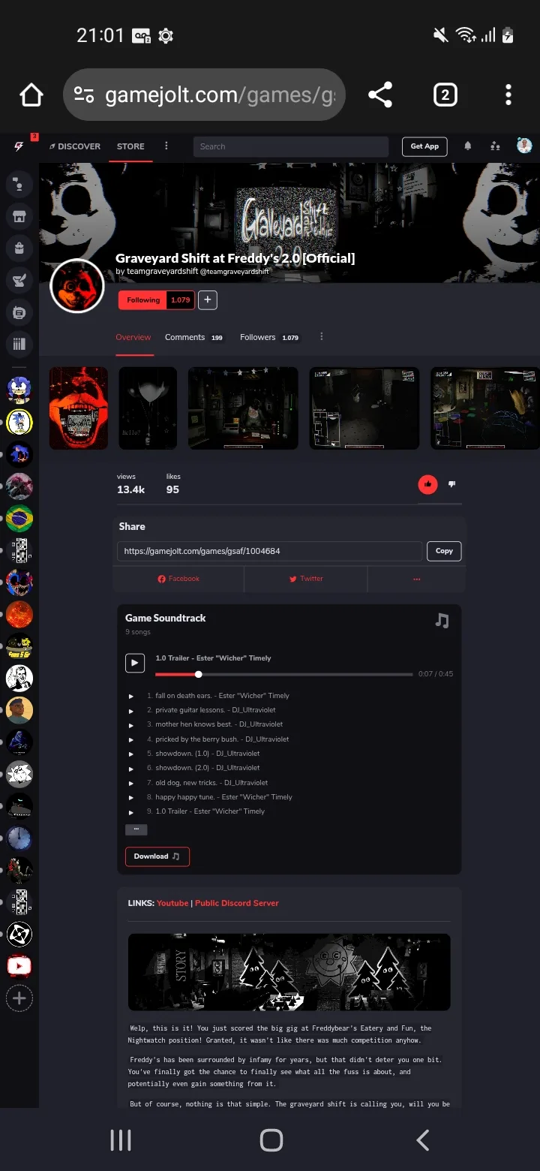The width and height of the screenshot is (540, 1171).
Task: Open the Public Discord Server link
Action: [237, 903]
